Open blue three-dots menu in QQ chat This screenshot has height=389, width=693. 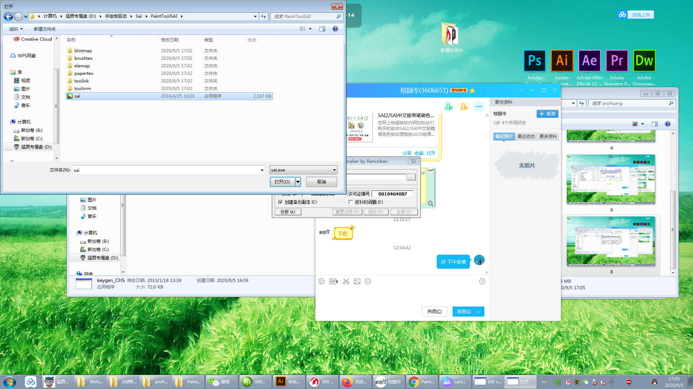(479, 107)
